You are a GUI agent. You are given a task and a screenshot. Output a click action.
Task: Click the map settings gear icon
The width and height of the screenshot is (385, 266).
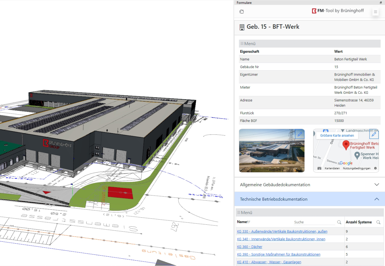point(375,168)
